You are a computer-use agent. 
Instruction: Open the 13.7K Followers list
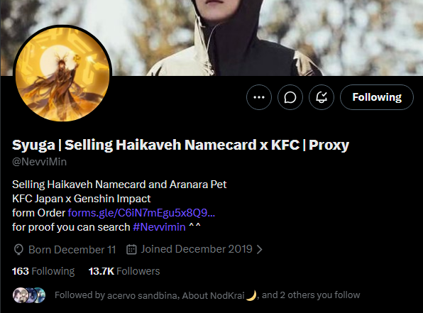[x=124, y=271]
